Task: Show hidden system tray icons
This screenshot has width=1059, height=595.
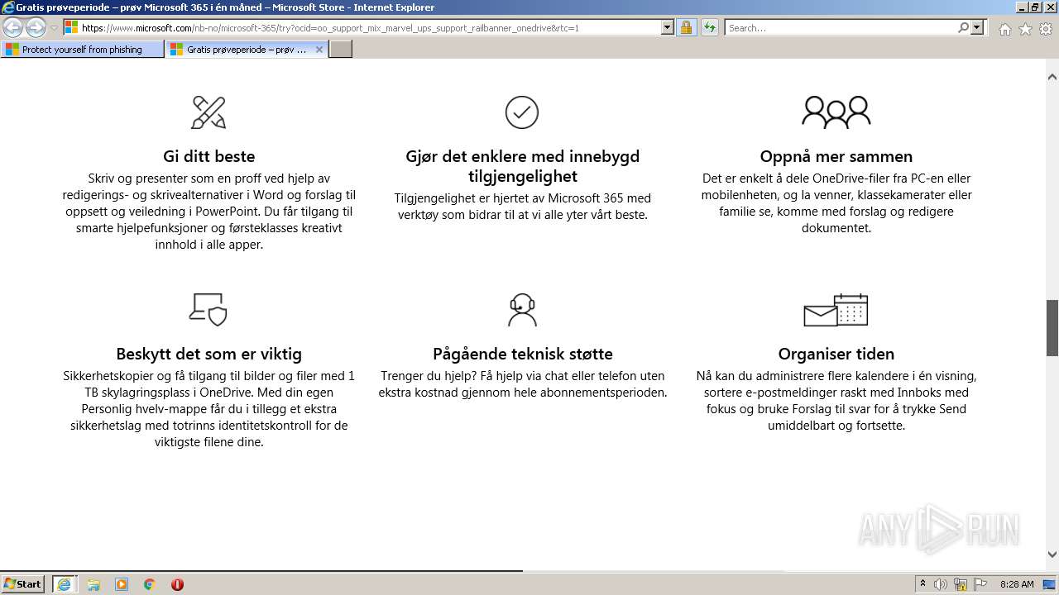Action: coord(922,583)
